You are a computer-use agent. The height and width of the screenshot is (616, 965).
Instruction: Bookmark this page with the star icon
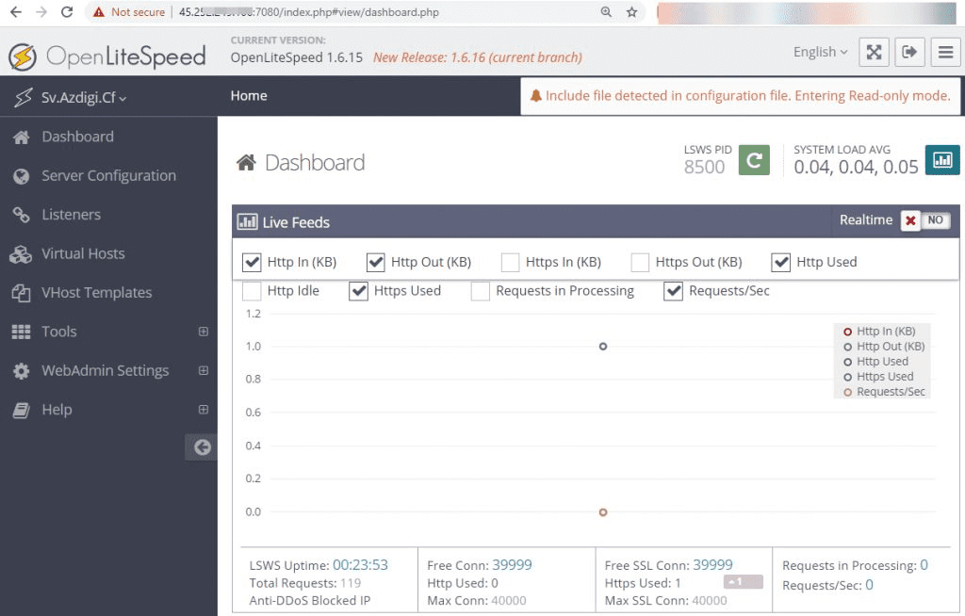(631, 11)
